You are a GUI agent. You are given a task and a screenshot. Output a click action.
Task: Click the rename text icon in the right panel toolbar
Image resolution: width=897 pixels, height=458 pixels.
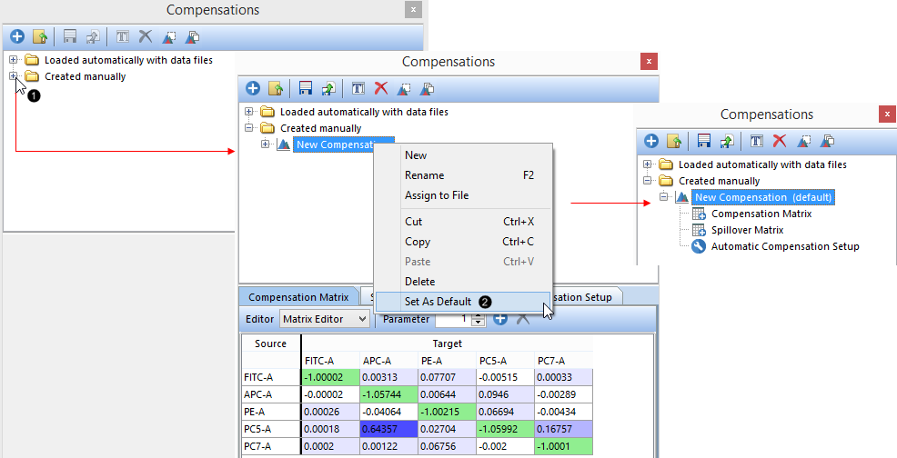pos(757,141)
